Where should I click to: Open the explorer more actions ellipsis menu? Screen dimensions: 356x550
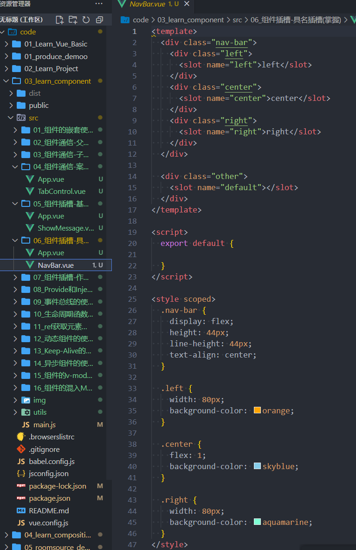pyautogui.click(x=99, y=4)
